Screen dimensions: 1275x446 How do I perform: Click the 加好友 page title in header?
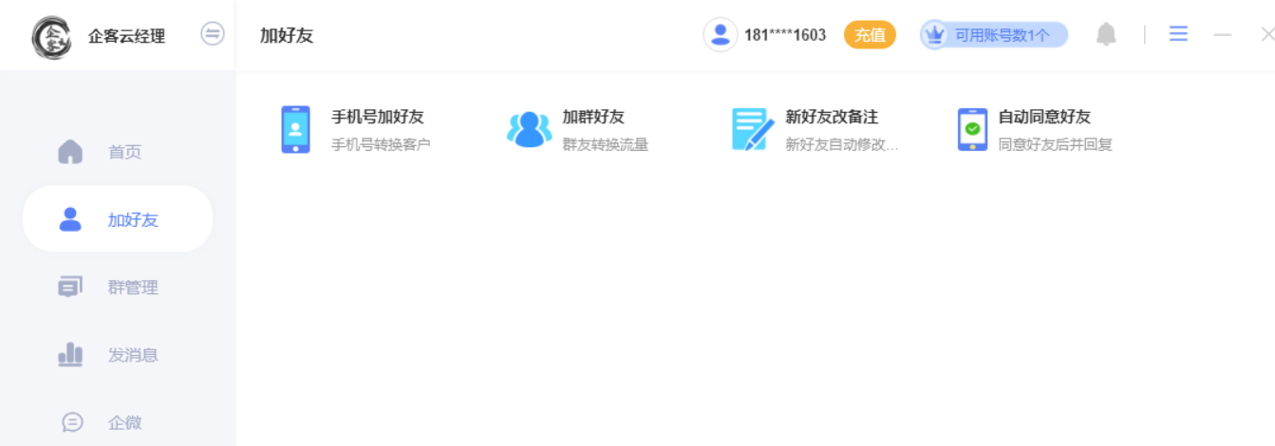tap(287, 36)
